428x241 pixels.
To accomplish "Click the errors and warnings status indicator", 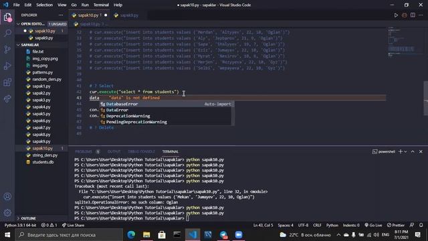I will 49,225.
